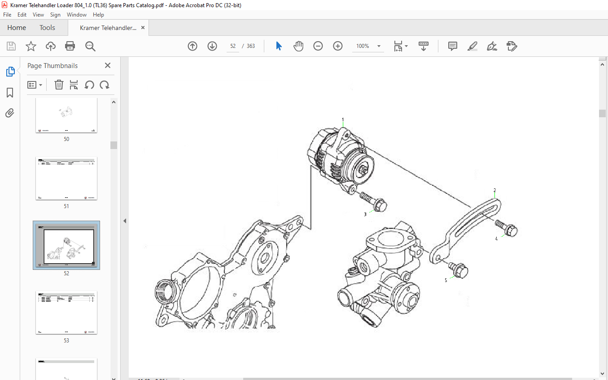Image resolution: width=608 pixels, height=380 pixels.
Task: Insert page break divider tool in thumbnails
Action: [x=74, y=85]
